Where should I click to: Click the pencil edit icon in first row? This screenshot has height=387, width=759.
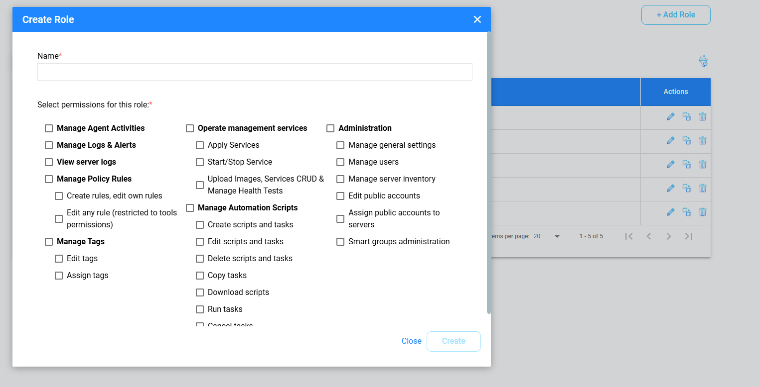pos(670,116)
